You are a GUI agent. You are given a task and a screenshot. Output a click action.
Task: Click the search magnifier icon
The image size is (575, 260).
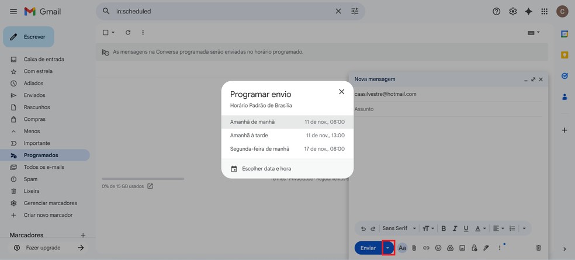point(106,11)
